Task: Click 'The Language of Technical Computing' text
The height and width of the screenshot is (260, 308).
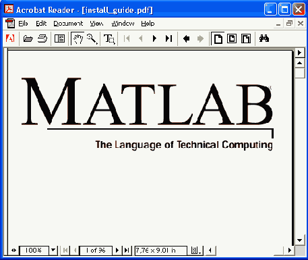Action: pos(184,145)
